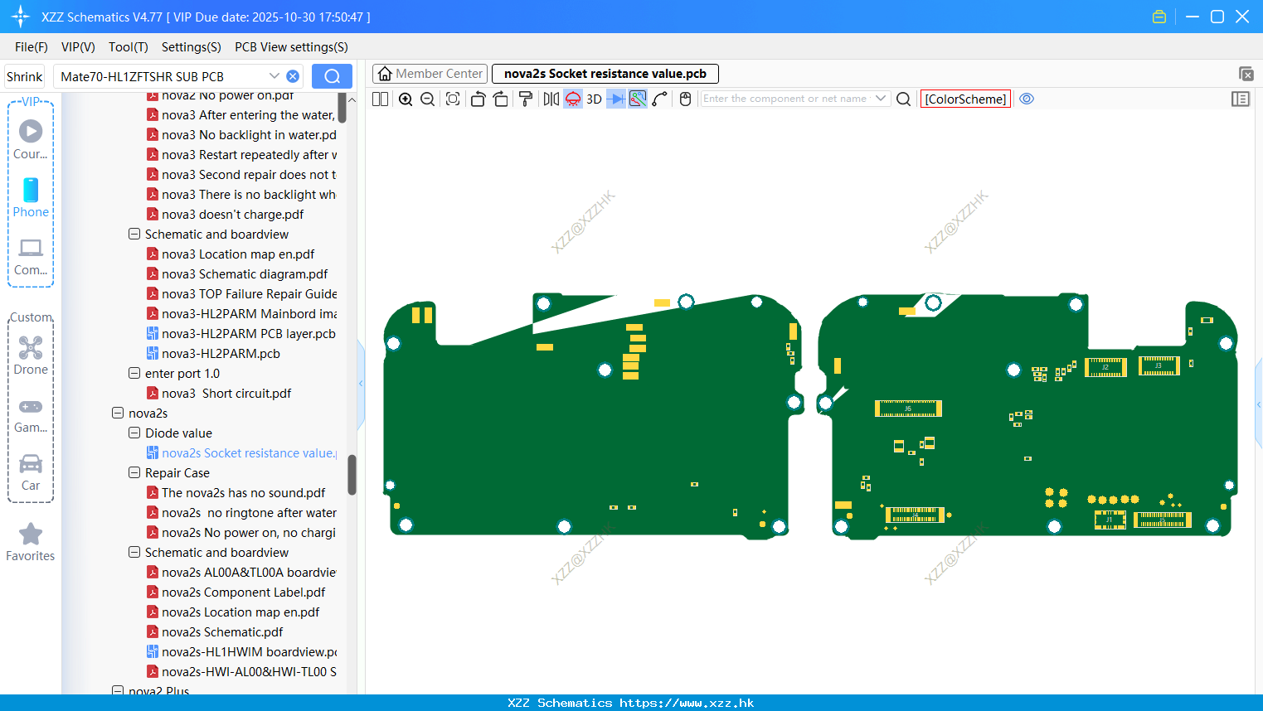Click the fit-to-screen icon in toolbar
1263x711 pixels.
453,99
